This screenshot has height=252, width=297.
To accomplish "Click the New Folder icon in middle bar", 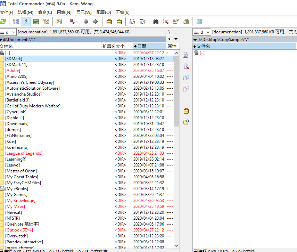I will click(x=186, y=122).
